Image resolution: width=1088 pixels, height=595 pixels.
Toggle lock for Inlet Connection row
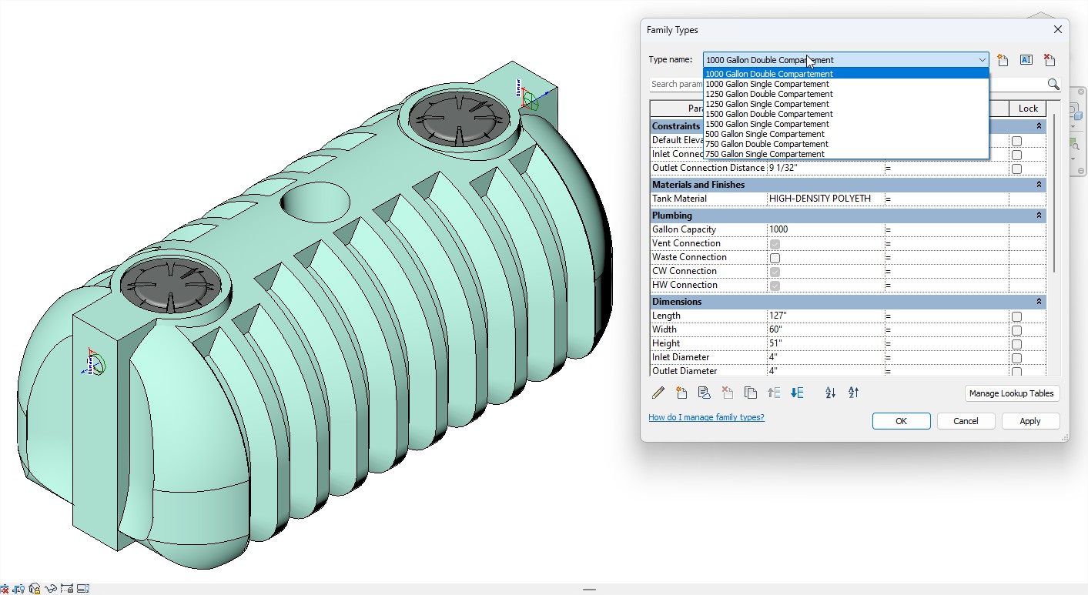1016,155
